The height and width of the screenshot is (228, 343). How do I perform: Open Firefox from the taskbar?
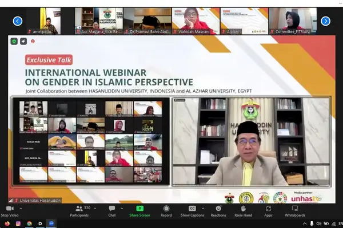[x=7, y=223]
